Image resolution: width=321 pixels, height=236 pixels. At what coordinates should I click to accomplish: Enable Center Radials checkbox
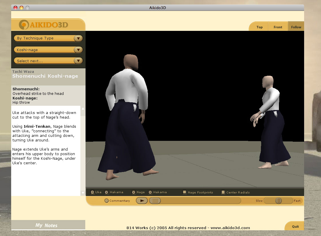click(223, 192)
